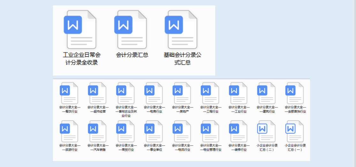The width and height of the screenshot is (356, 167).
Task: Select the 电商行业 document icon
Action: point(154,93)
